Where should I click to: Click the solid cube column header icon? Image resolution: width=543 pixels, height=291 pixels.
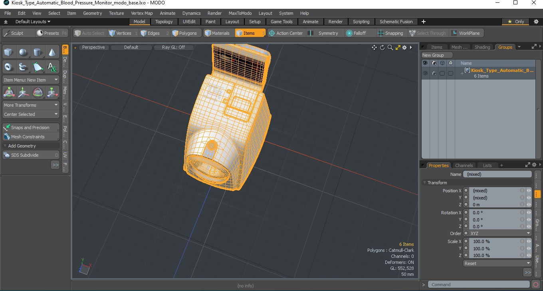tap(450, 63)
